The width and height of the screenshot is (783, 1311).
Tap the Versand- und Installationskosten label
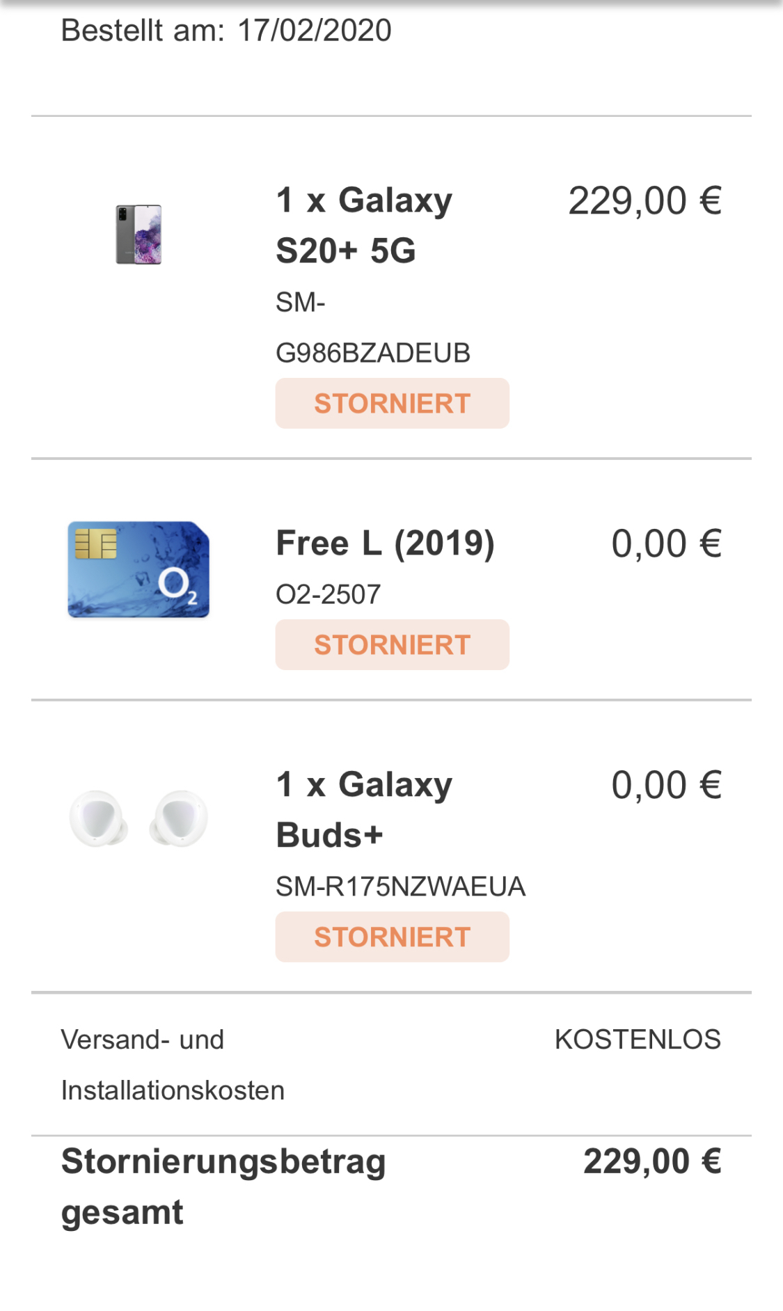point(173,1065)
